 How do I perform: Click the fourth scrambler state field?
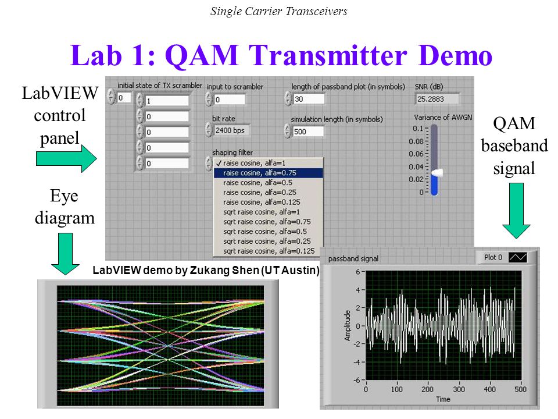coord(167,148)
